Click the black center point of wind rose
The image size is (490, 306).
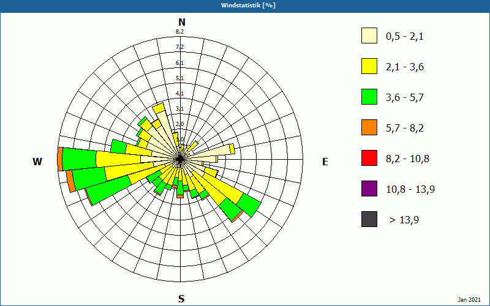point(180,159)
